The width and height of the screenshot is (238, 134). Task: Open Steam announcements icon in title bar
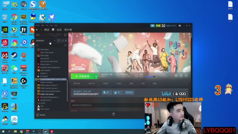[x=152, y=26]
